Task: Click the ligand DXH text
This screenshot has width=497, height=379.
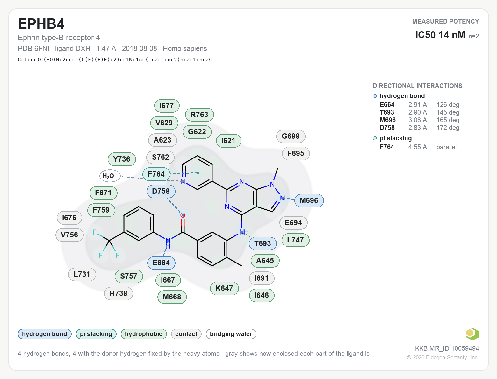Action: 73,48
